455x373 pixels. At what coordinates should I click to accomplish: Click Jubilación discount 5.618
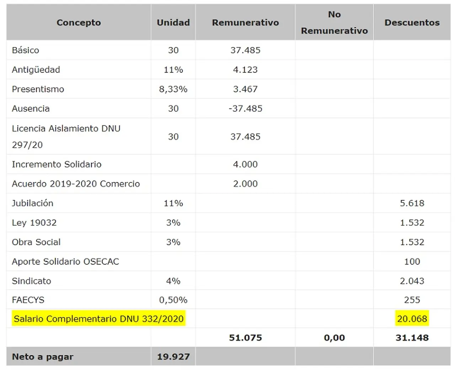tap(412, 203)
